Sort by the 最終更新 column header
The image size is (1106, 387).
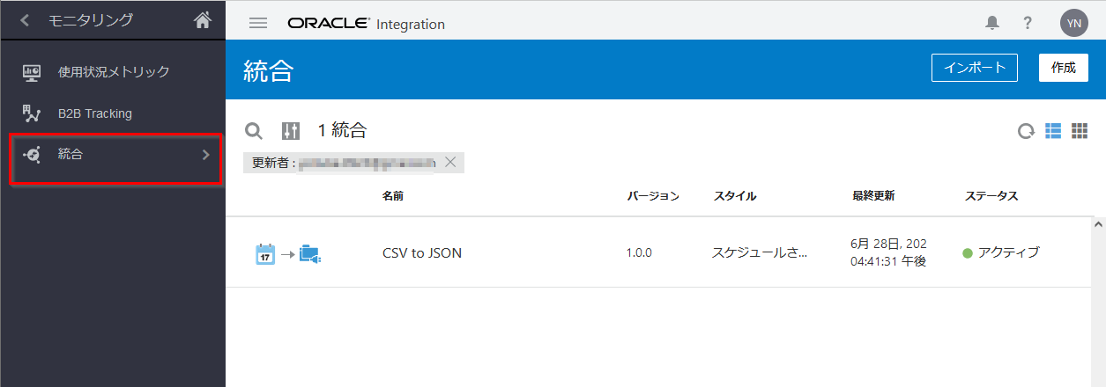click(873, 196)
